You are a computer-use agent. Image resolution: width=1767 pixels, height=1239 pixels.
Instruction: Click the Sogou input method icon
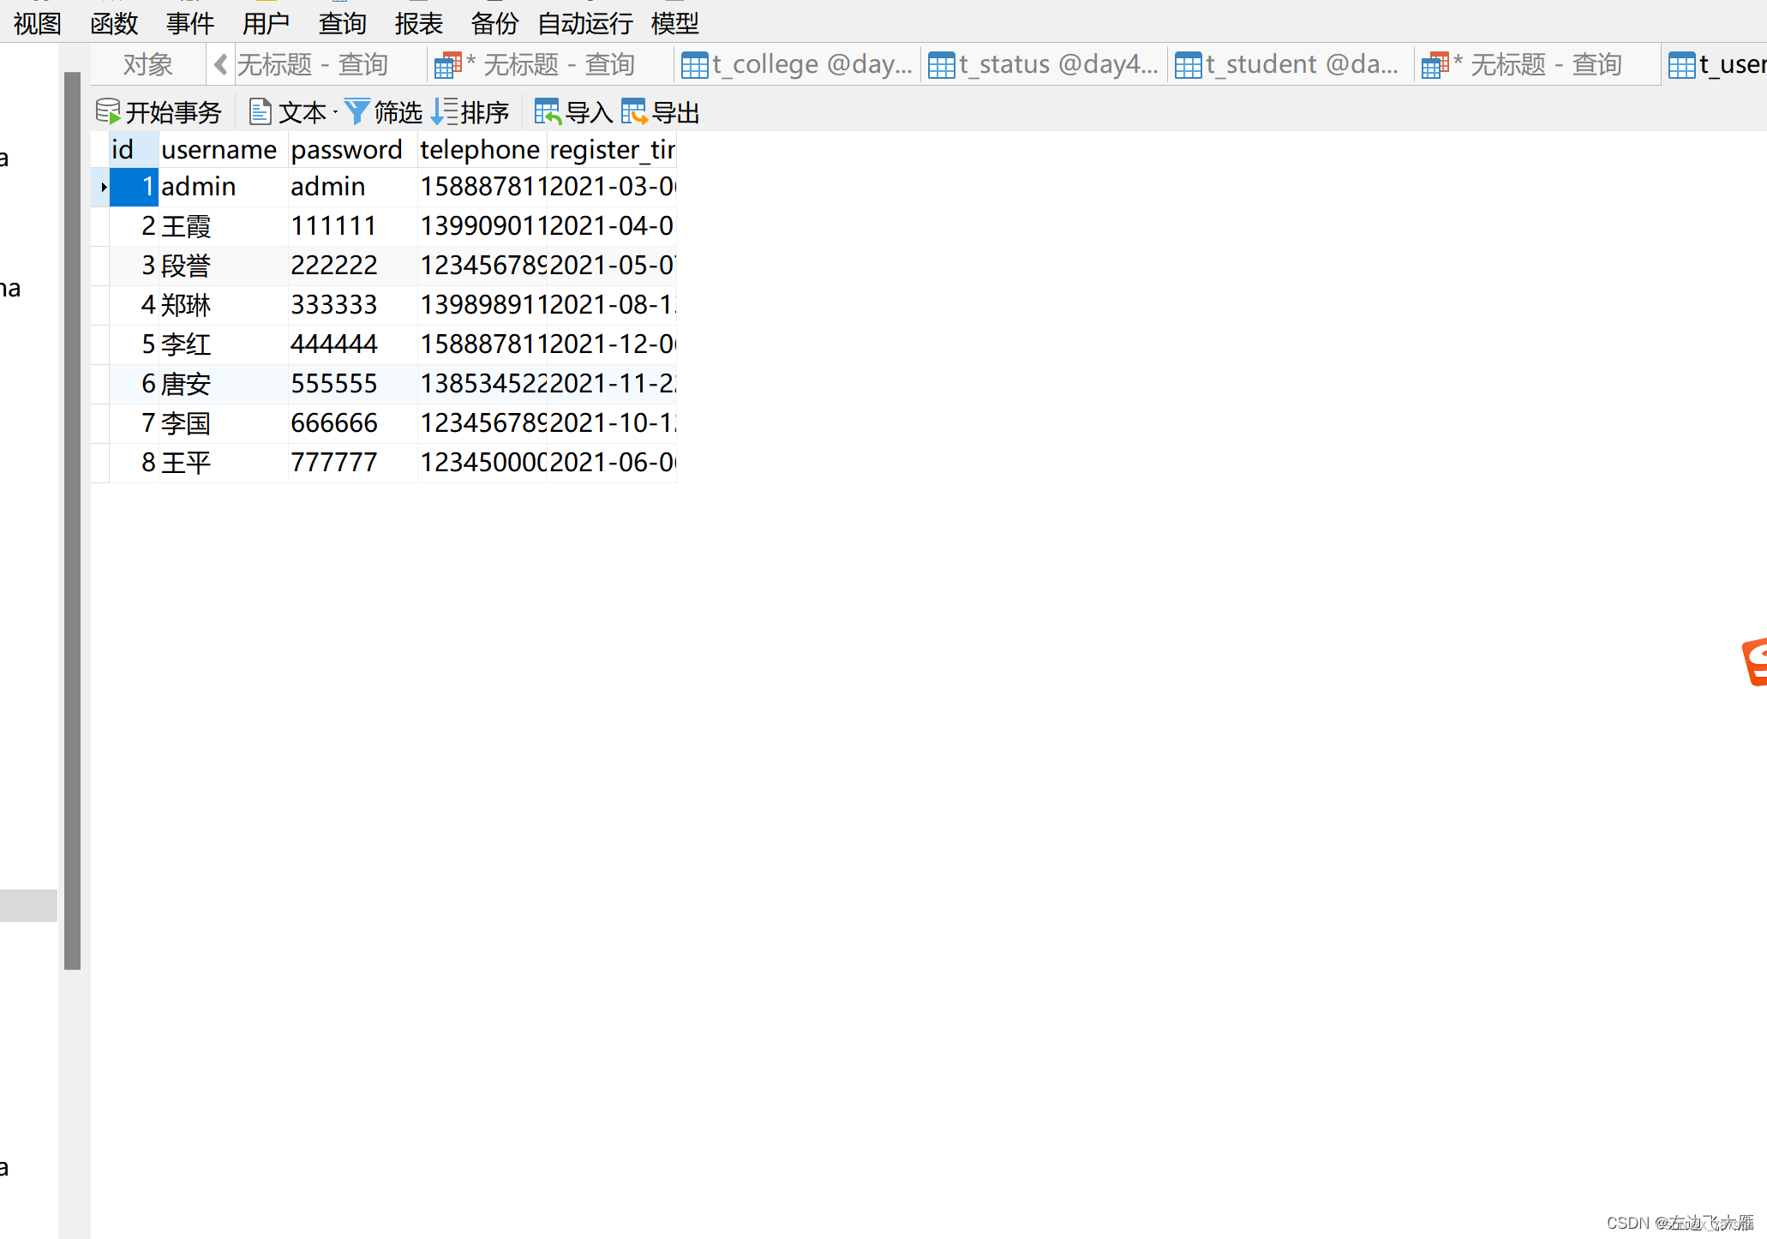click(x=1754, y=661)
